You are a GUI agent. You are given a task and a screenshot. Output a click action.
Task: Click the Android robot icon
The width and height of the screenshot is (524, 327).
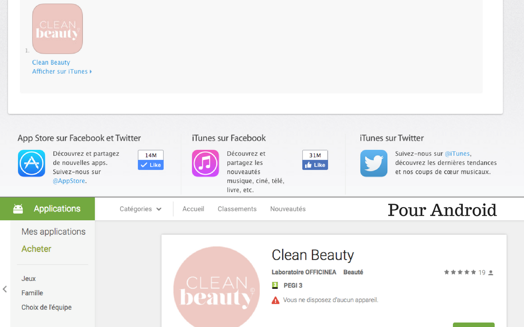click(x=18, y=209)
